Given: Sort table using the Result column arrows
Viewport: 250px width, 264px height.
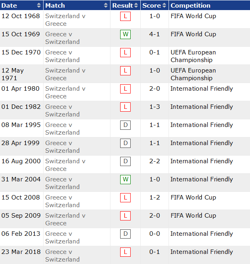Looking at the screenshot, I should click(x=136, y=6).
